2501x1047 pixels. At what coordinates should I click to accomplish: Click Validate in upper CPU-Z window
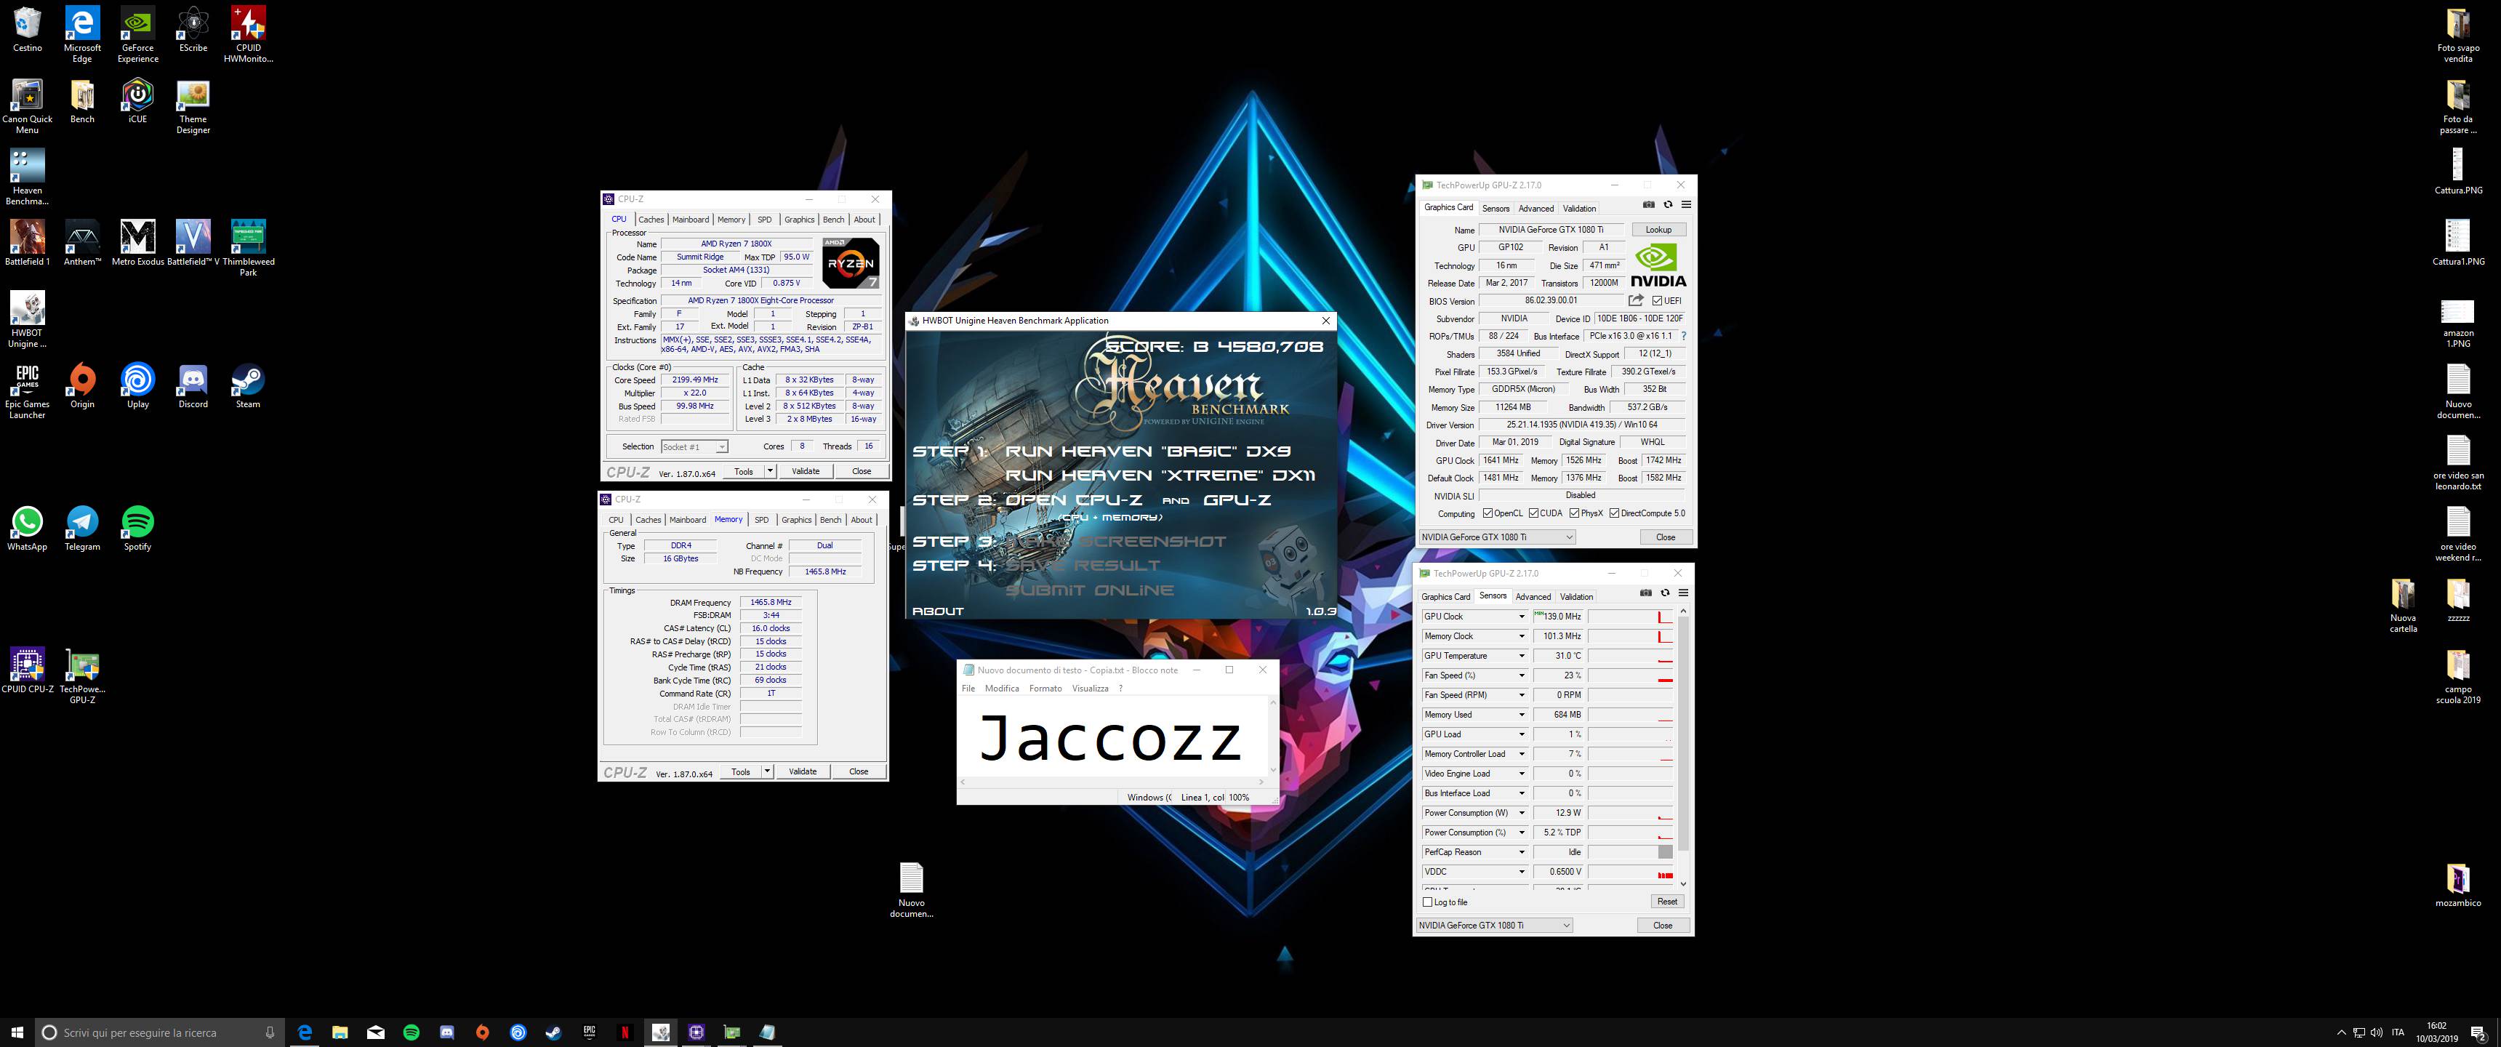point(806,471)
